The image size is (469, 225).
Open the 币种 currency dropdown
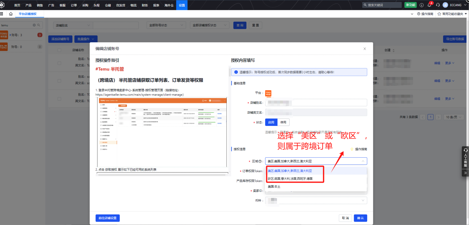pos(316,200)
